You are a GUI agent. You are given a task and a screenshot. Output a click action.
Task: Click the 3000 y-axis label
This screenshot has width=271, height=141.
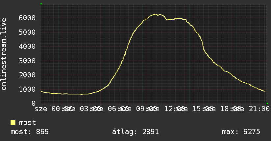click(x=27, y=61)
